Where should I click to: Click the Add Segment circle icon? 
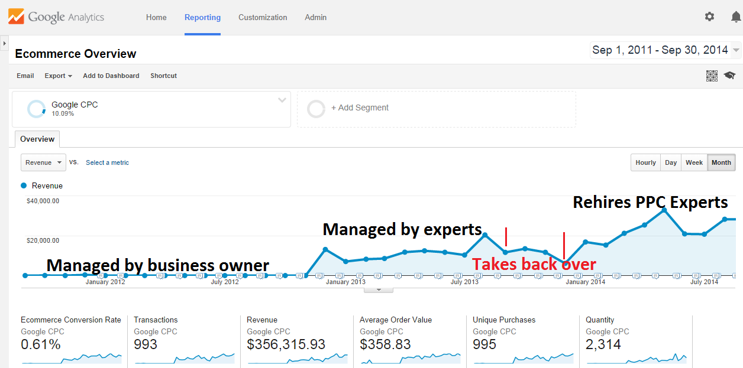click(316, 109)
